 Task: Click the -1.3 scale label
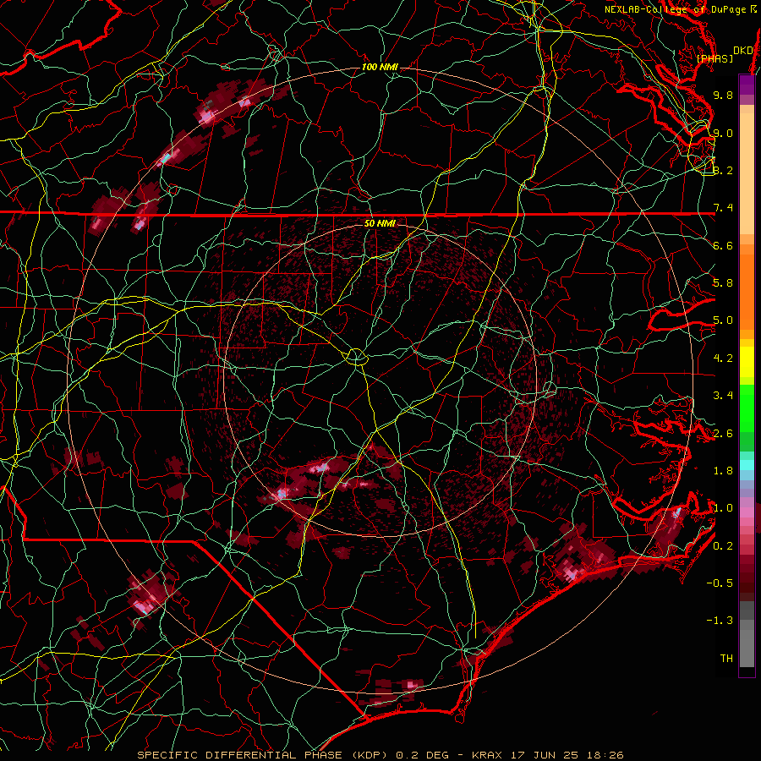[720, 621]
